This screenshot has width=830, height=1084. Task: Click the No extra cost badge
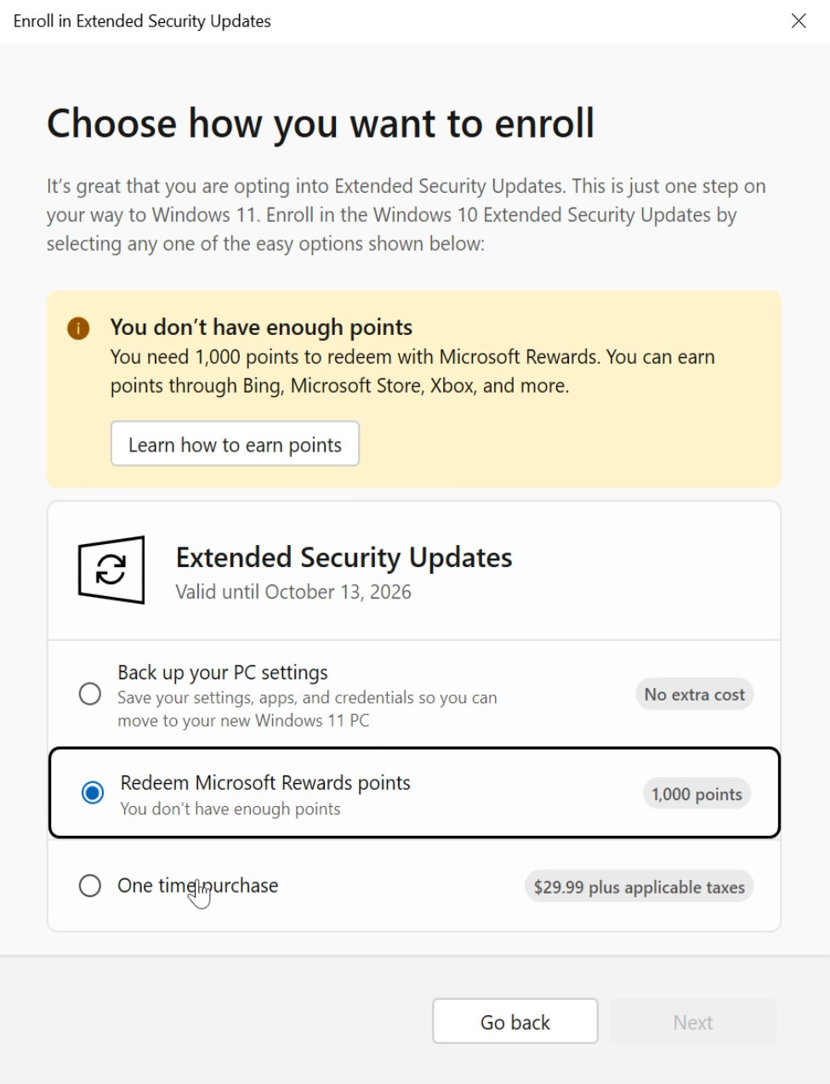pos(694,695)
